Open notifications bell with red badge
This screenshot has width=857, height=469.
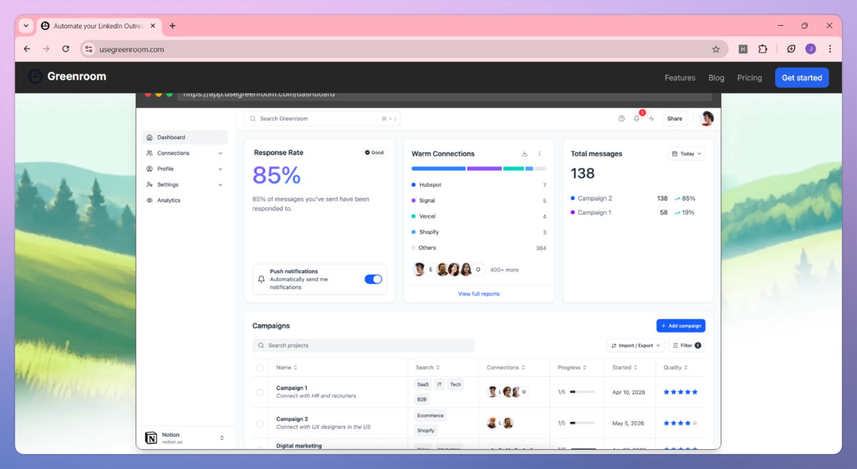pyautogui.click(x=637, y=118)
